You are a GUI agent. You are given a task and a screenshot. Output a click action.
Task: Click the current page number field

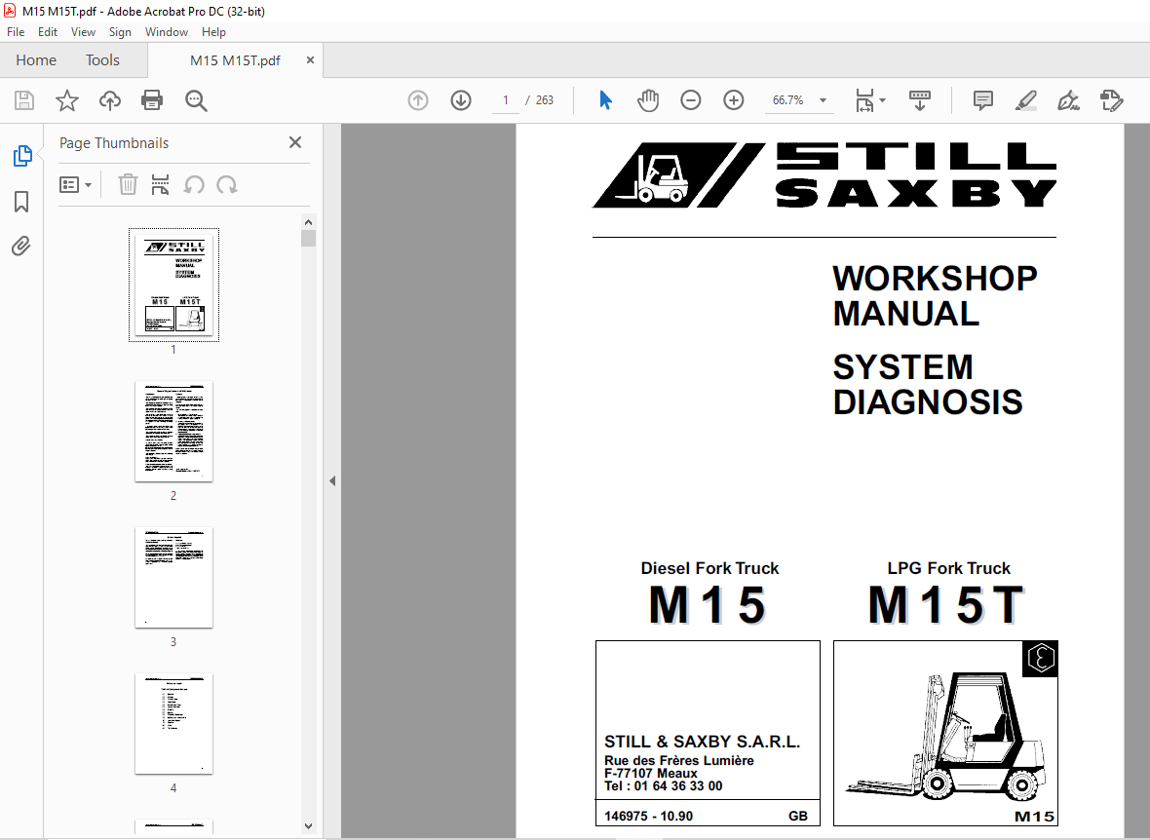pyautogui.click(x=506, y=100)
